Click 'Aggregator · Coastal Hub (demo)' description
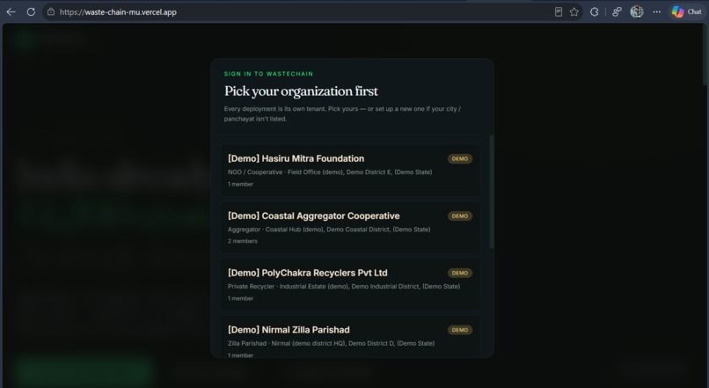The image size is (709, 388). (329, 230)
